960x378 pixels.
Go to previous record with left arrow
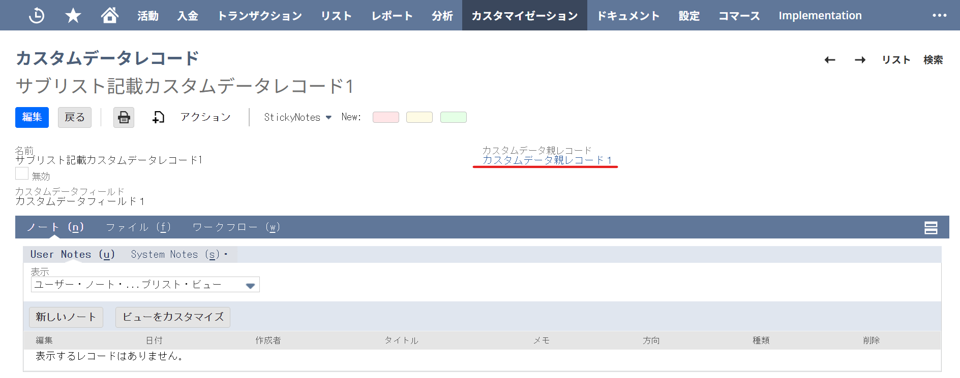pyautogui.click(x=830, y=60)
